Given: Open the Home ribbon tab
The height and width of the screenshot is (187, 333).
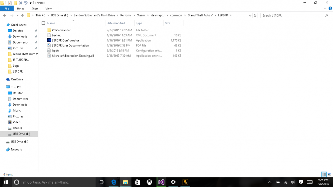Looking at the screenshot, I should pyautogui.click(x=21, y=9).
